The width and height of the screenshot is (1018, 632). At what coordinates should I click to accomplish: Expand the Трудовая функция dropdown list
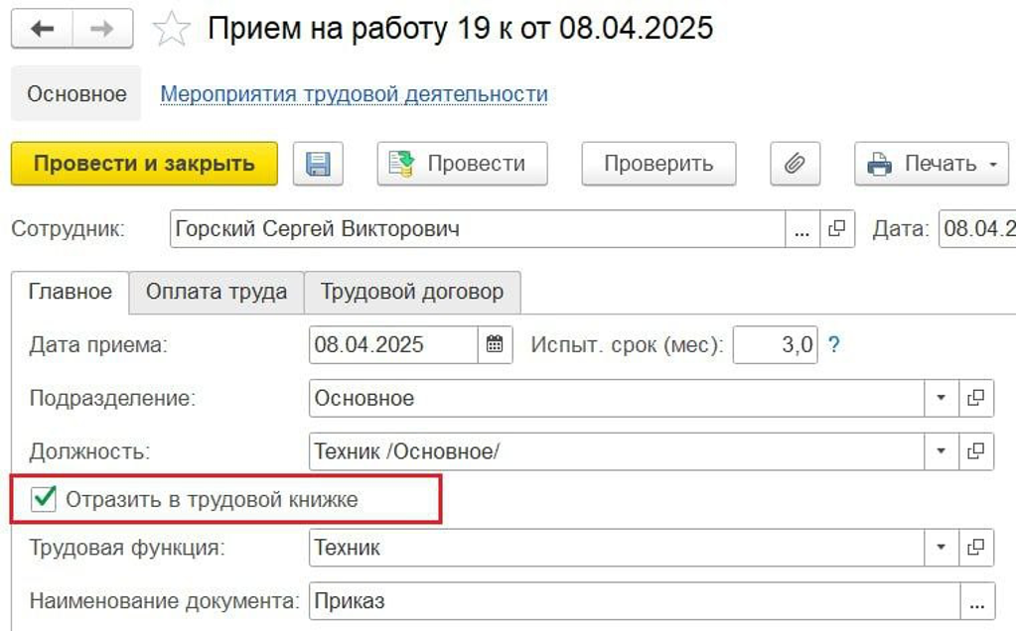coord(942,547)
